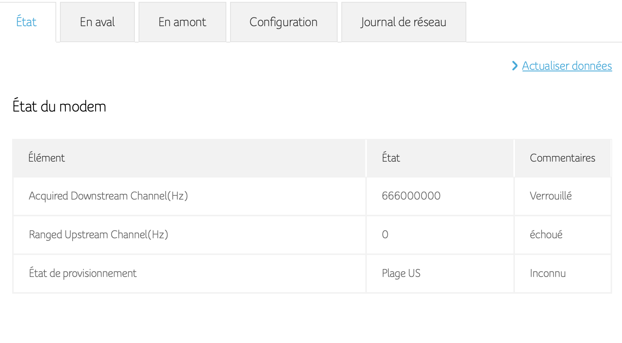Click the échoué comment cell
This screenshot has width=622, height=343.
546,234
